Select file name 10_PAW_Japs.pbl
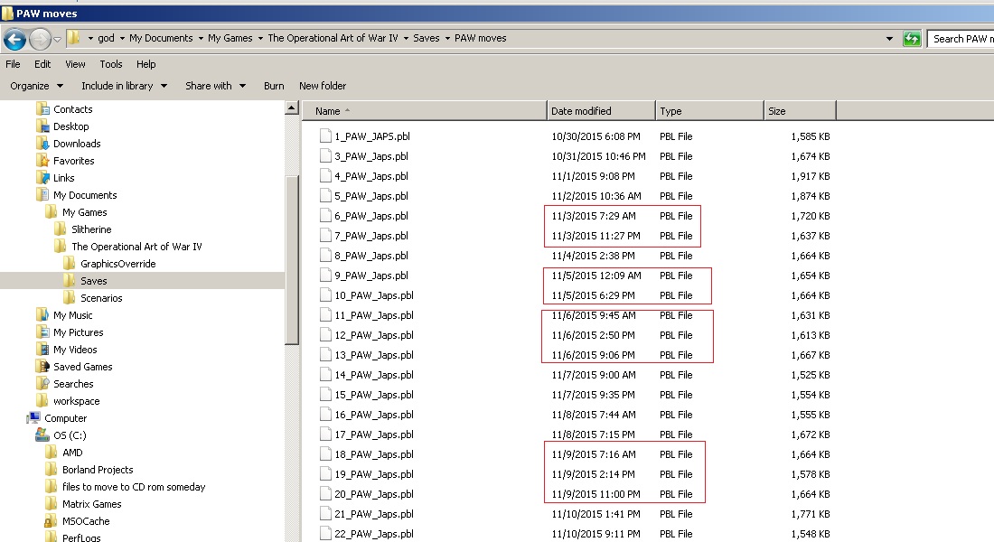This screenshot has width=994, height=542. tap(374, 295)
